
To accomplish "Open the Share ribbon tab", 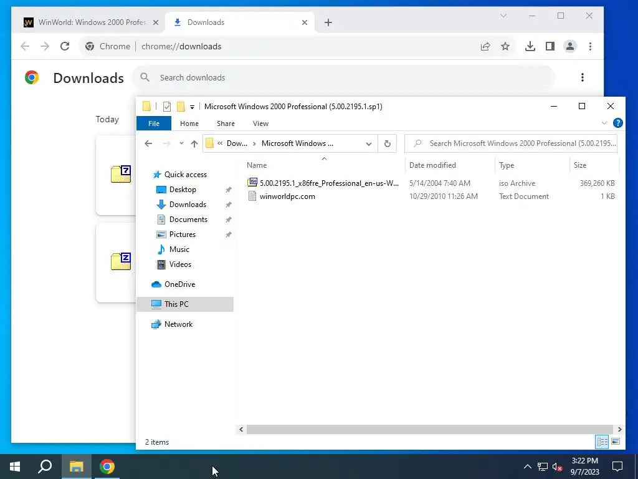I will [226, 123].
